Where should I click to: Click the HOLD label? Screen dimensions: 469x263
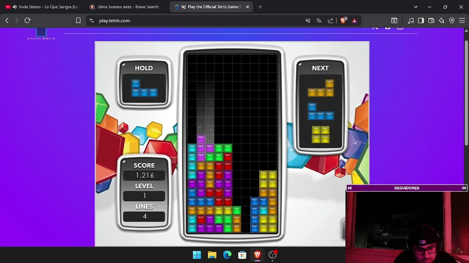144,68
